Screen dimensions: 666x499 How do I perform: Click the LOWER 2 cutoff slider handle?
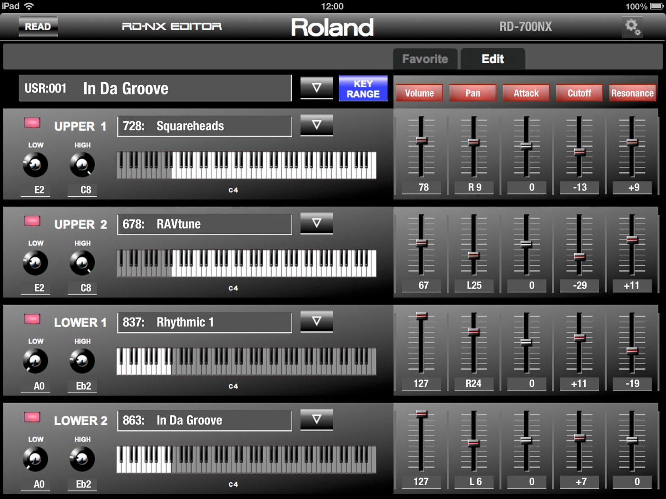pos(579,438)
